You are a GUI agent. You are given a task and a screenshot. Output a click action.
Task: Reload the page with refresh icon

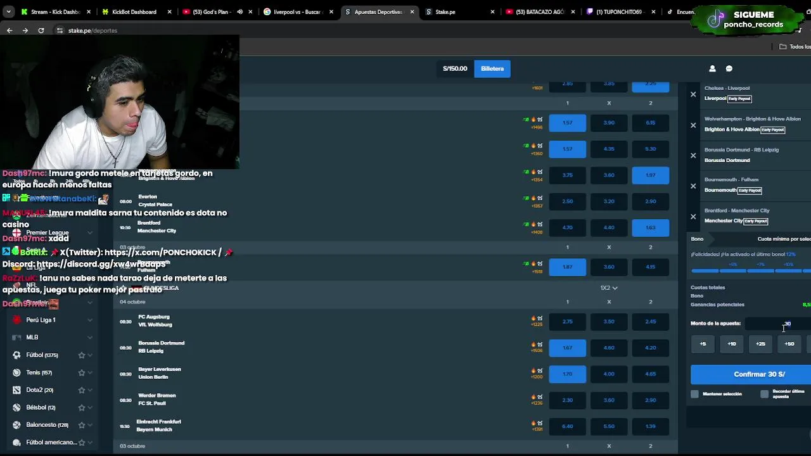click(41, 30)
